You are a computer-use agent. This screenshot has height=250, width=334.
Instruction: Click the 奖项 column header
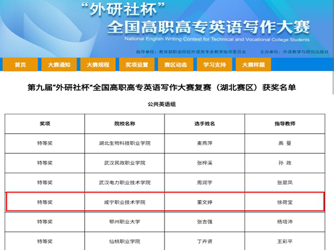[45, 124]
